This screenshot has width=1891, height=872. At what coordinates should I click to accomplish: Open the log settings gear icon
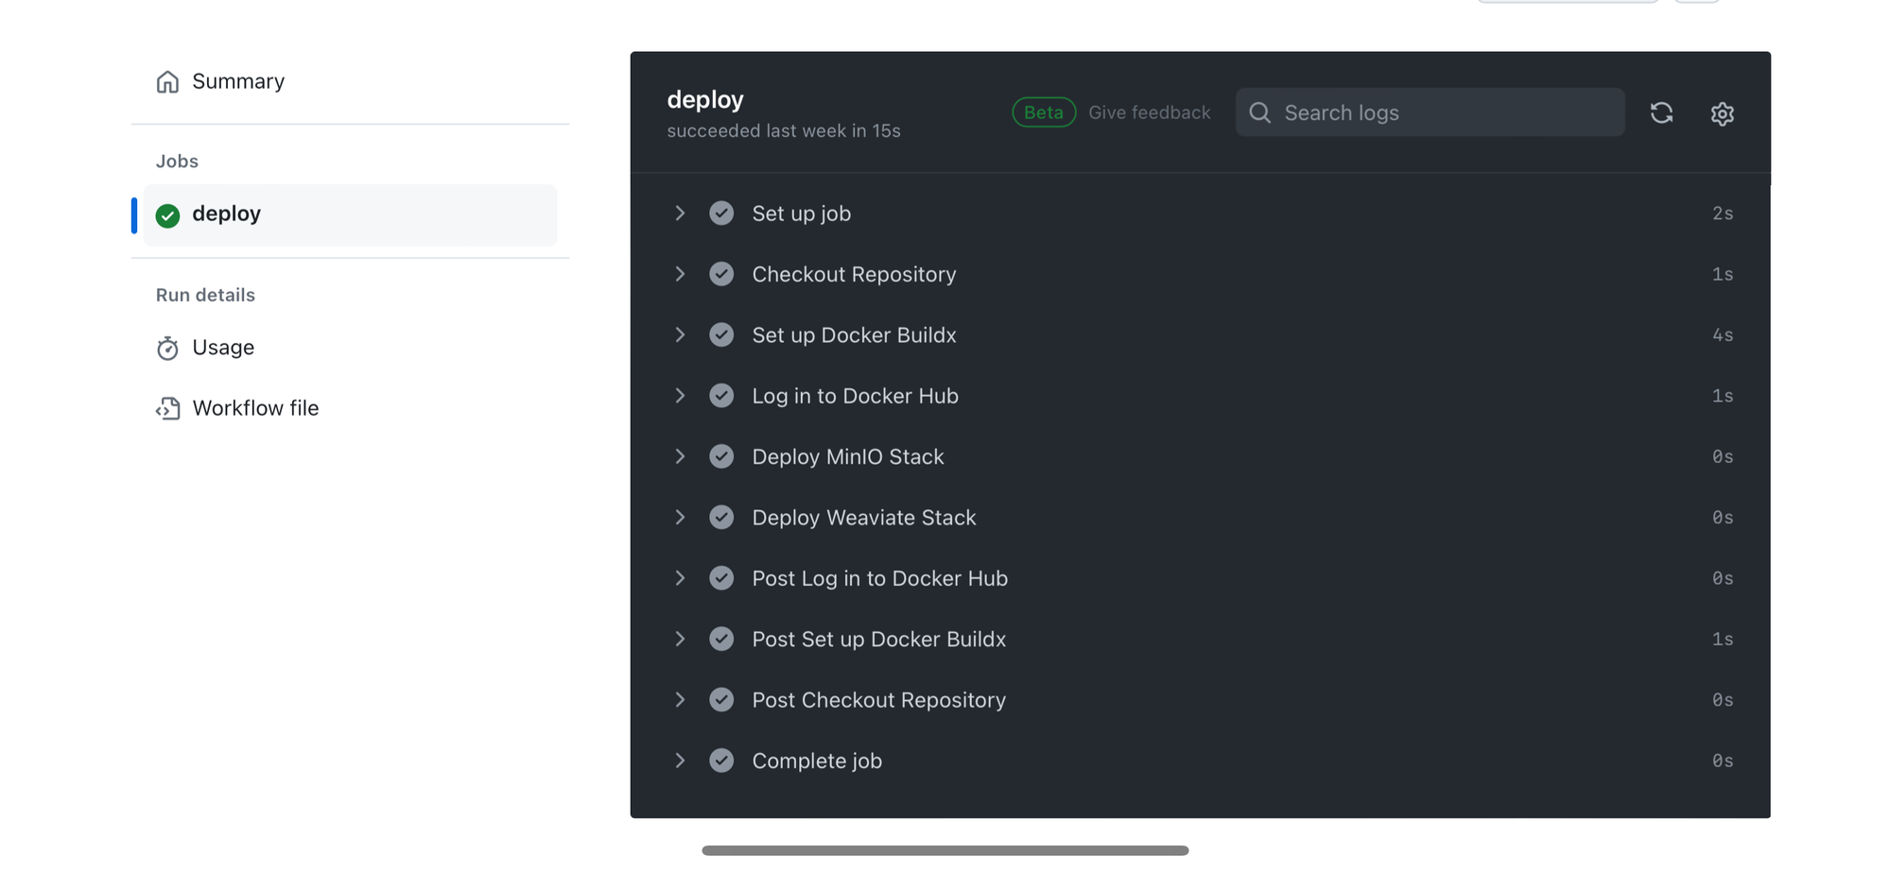point(1722,113)
